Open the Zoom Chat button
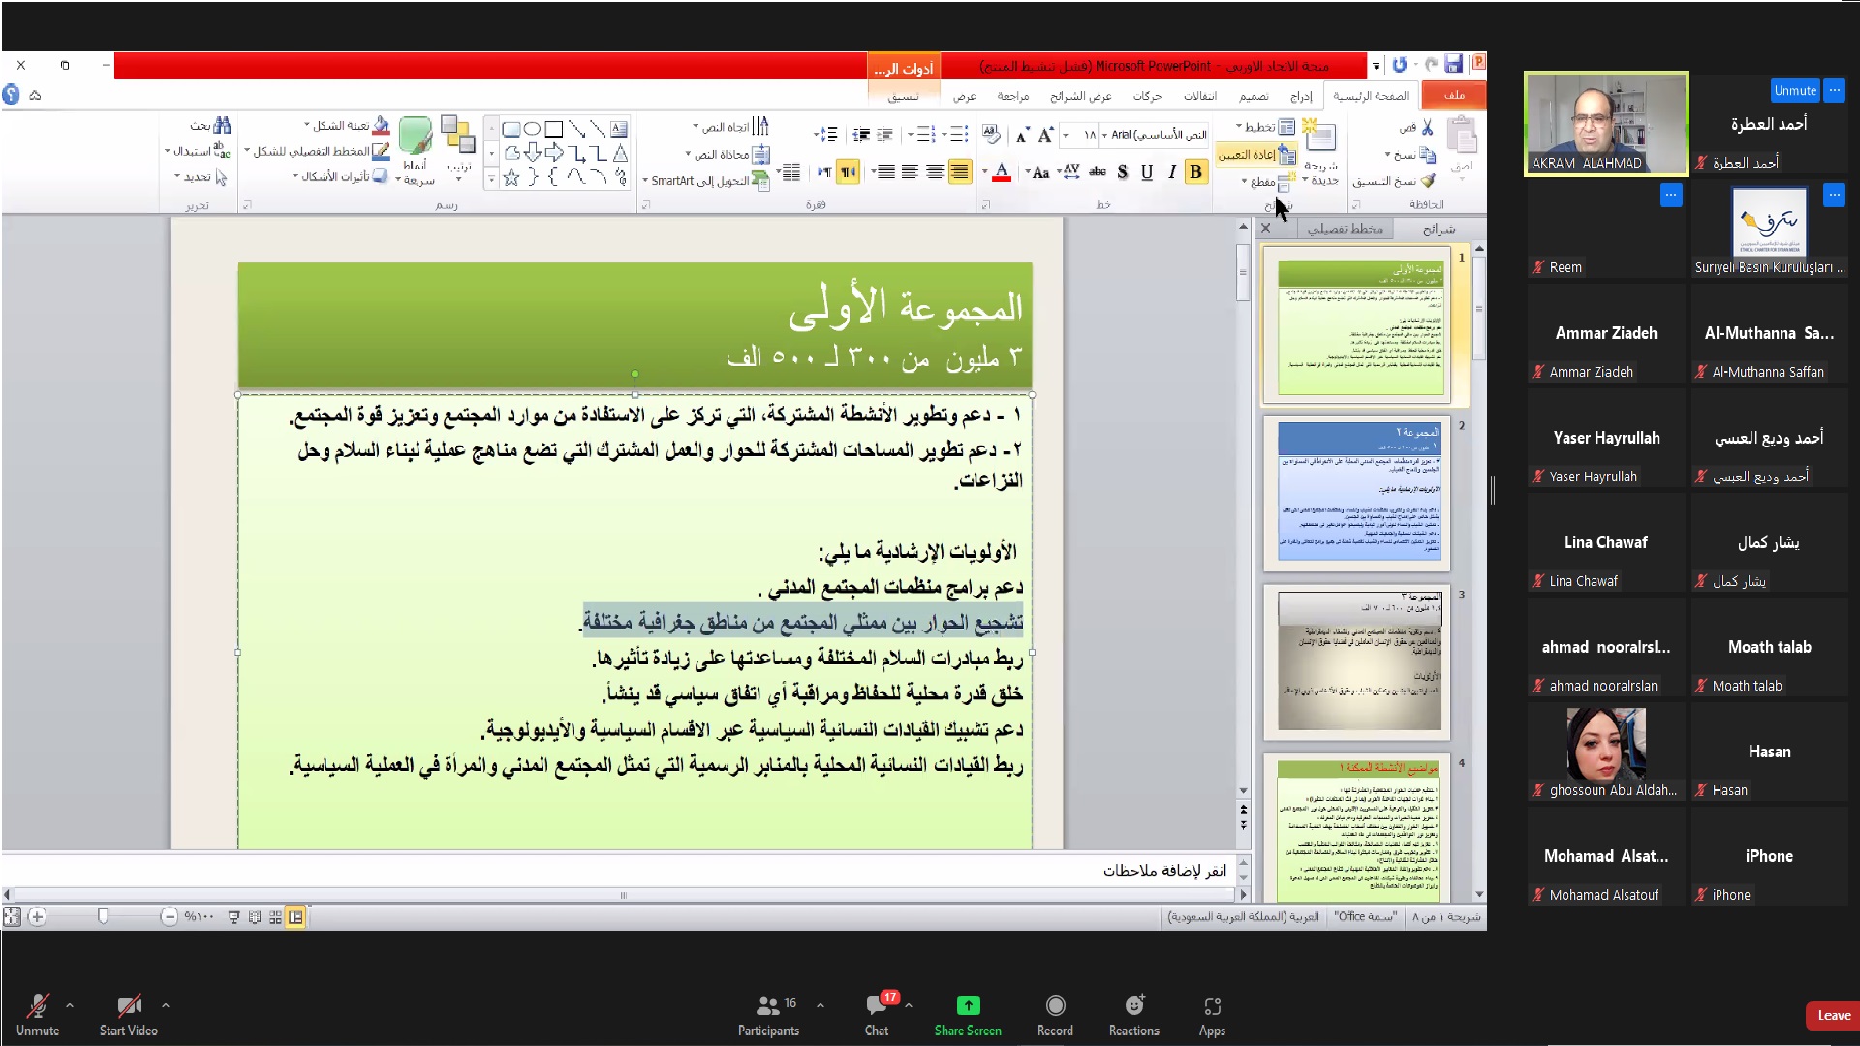Viewport: 1860px width, 1046px height. pyautogui.click(x=877, y=1014)
